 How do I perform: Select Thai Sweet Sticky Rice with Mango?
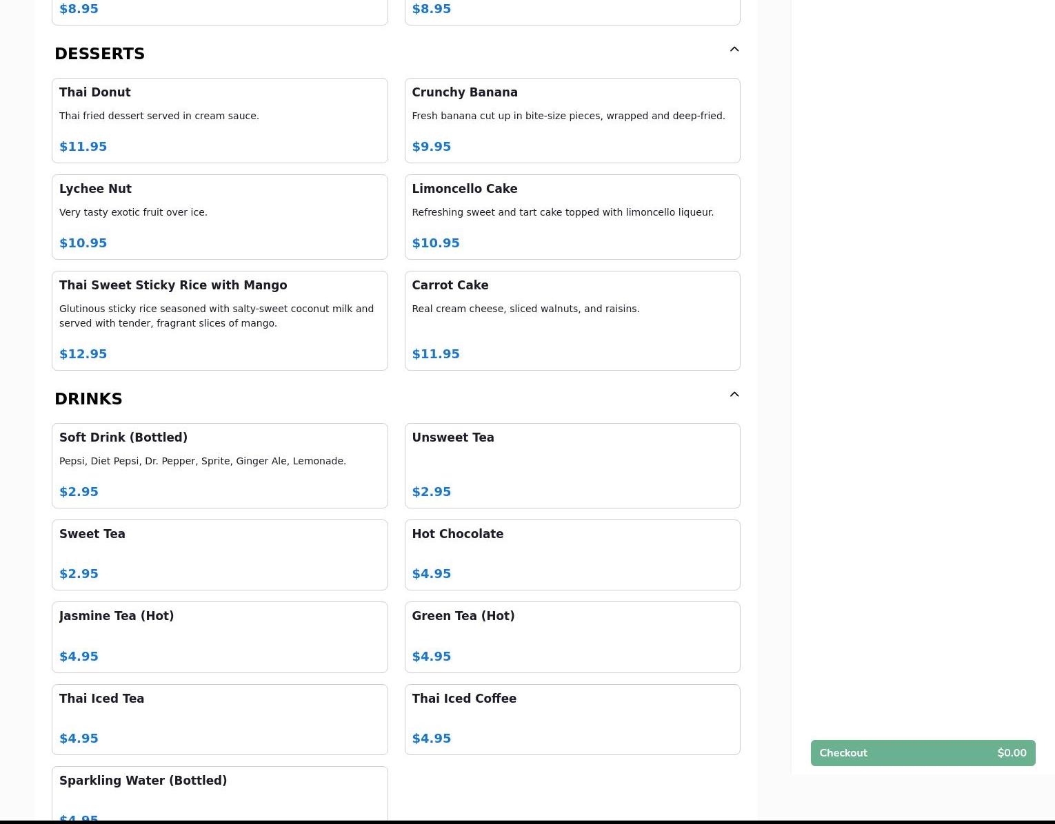pos(219,320)
